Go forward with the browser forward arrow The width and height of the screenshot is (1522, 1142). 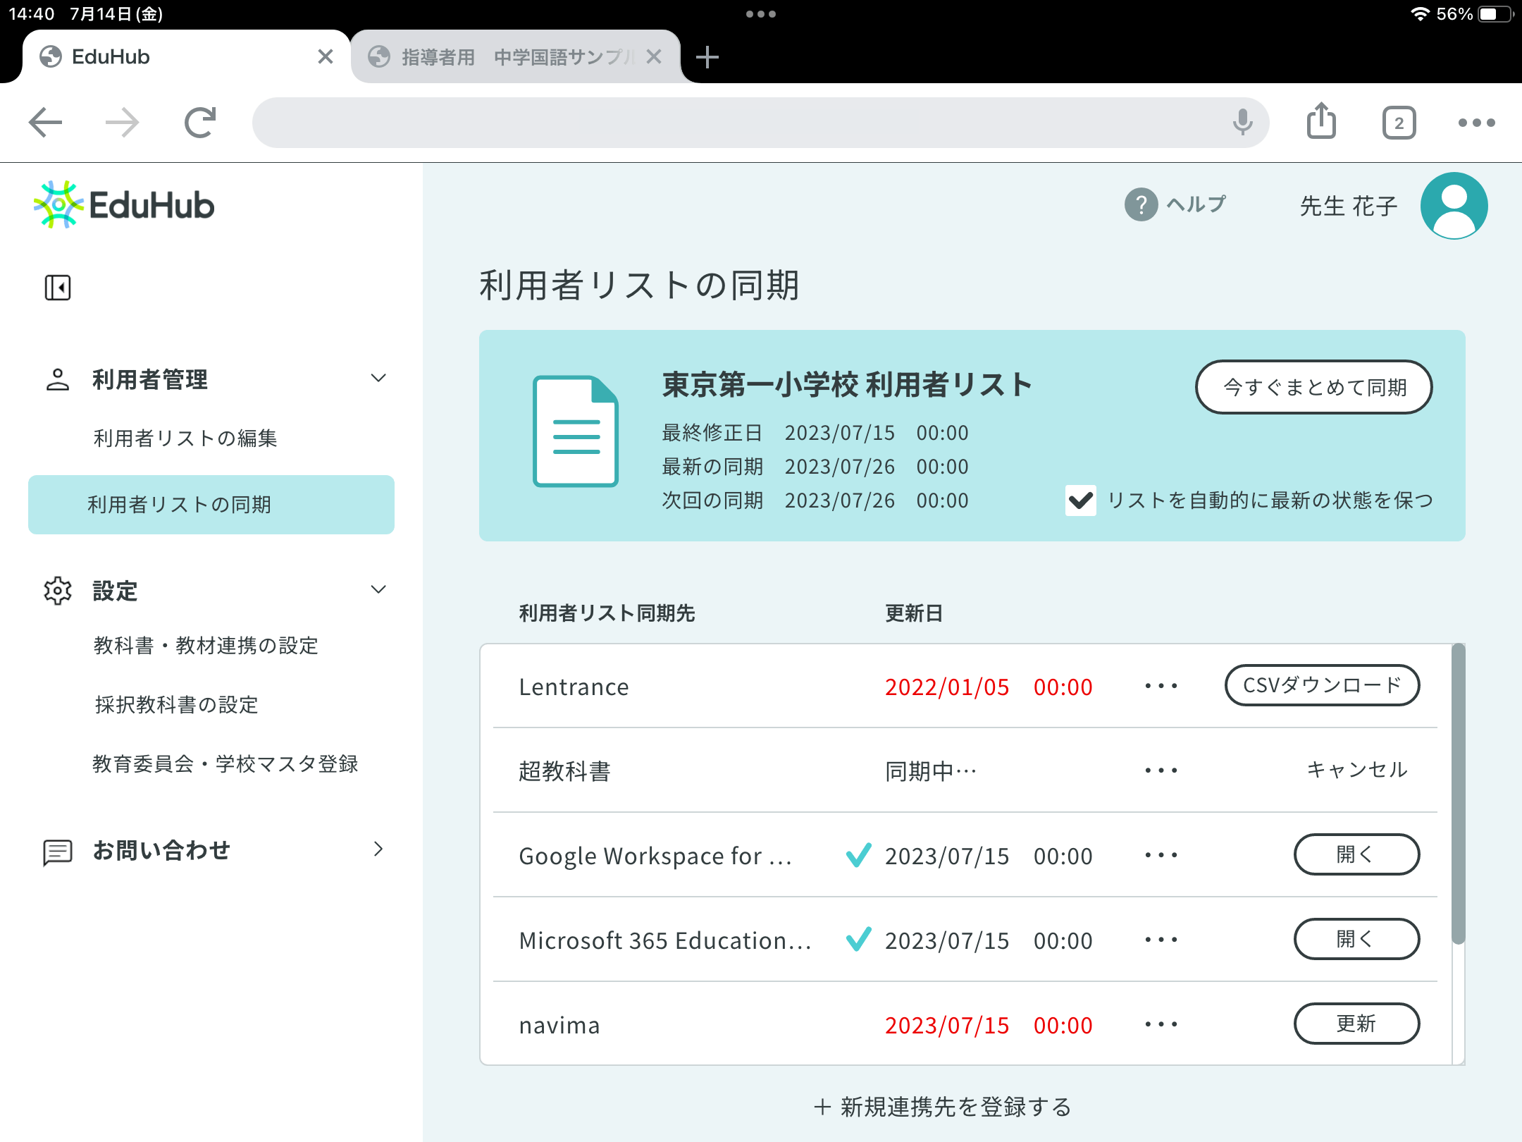pos(123,123)
